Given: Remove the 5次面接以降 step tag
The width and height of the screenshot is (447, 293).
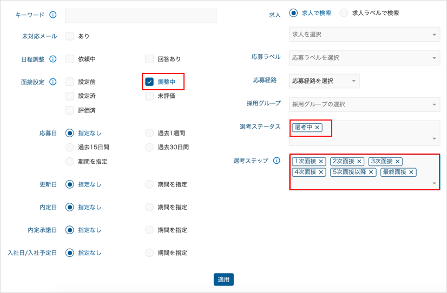Looking at the screenshot, I should coord(371,172).
